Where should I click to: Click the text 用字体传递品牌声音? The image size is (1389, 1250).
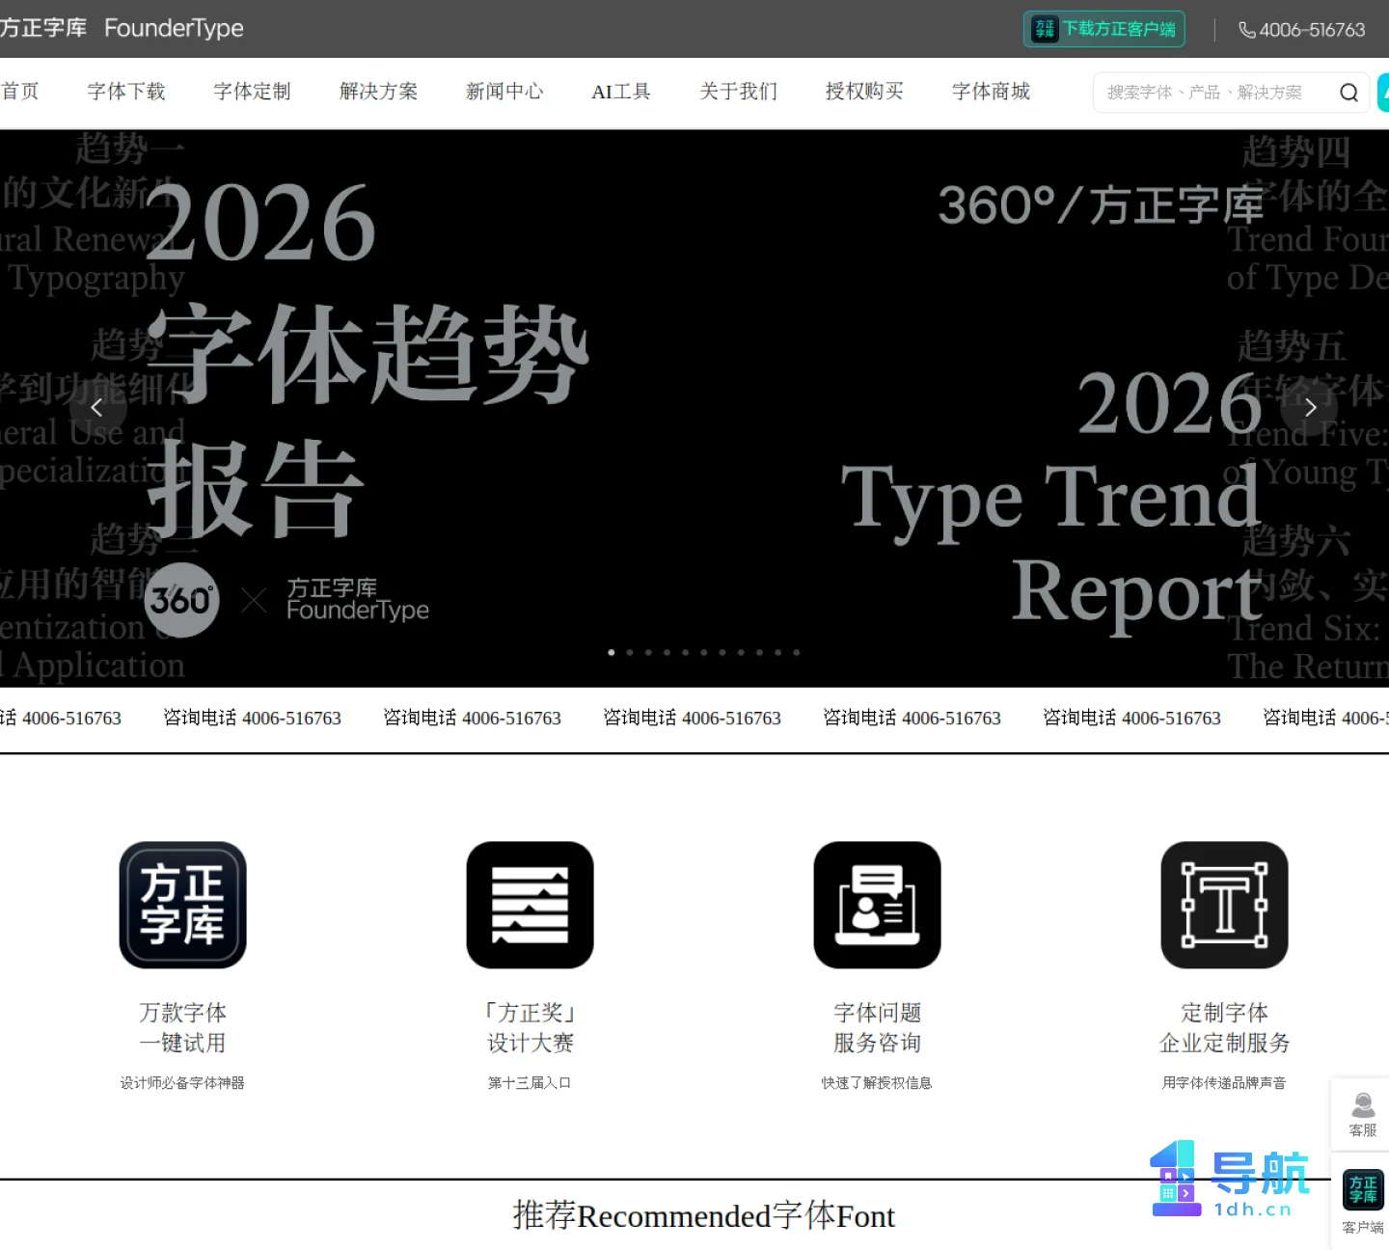point(1224,1083)
